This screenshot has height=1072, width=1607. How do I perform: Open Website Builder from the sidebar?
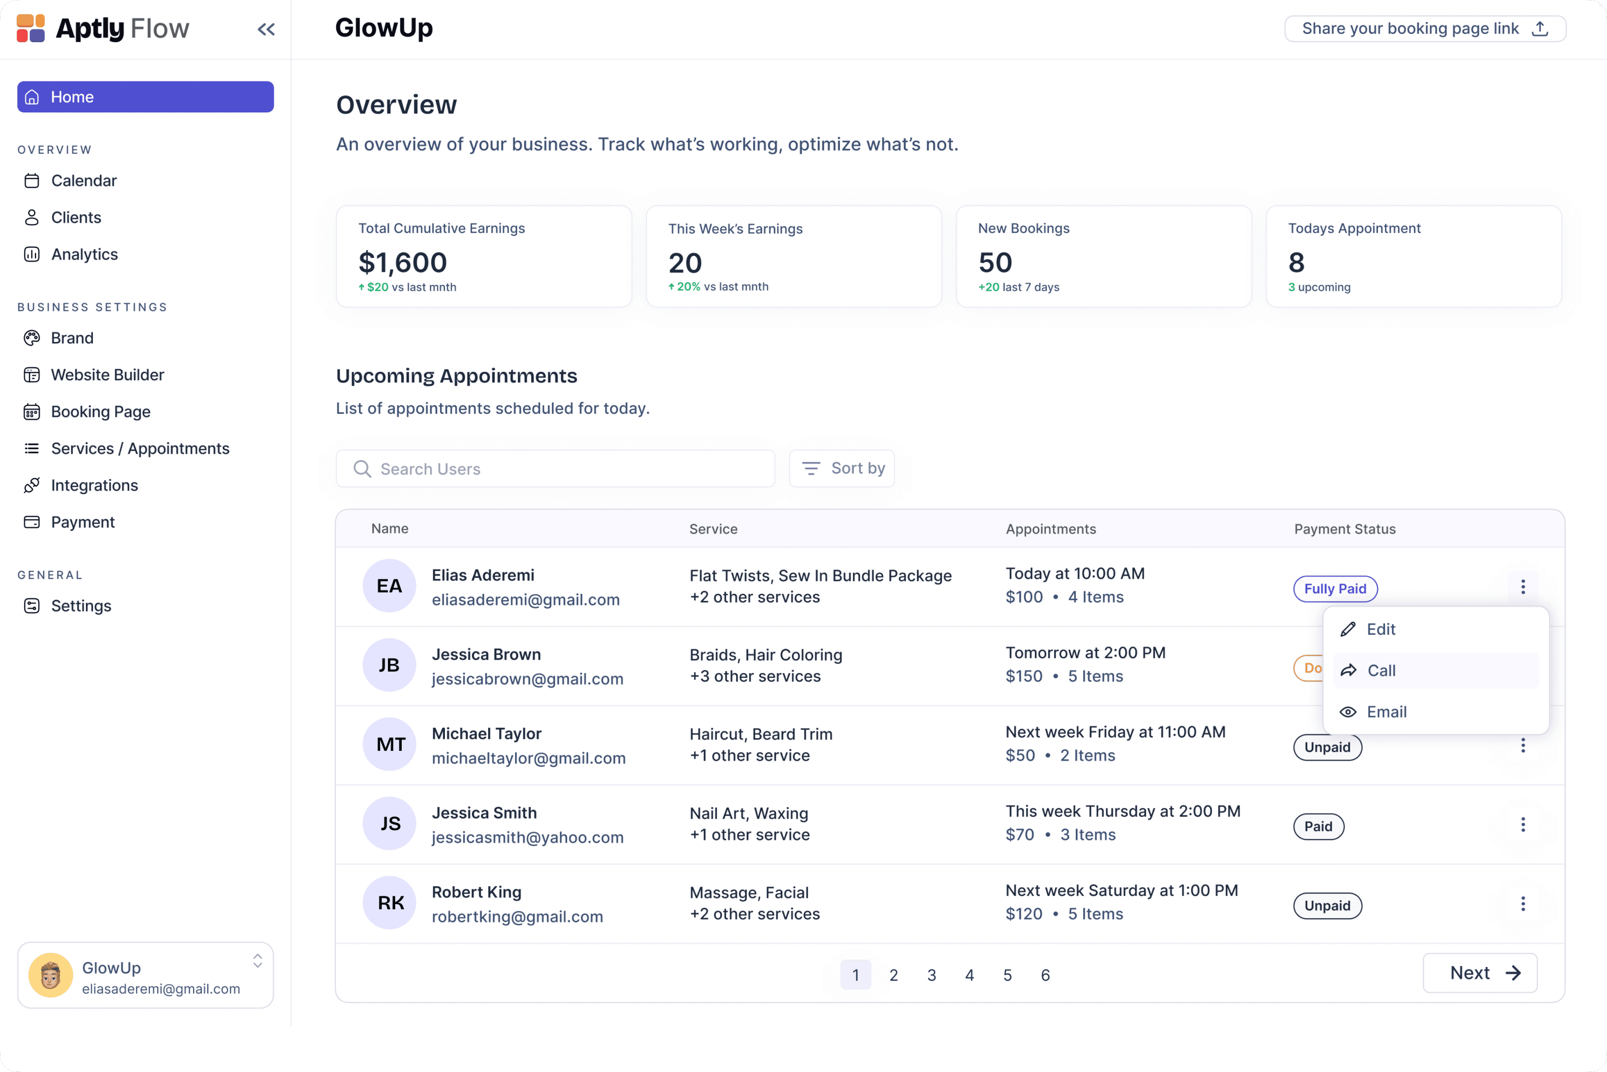(107, 375)
